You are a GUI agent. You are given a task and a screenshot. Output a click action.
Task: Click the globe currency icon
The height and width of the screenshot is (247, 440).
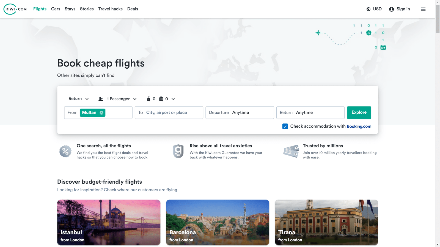coord(369,9)
